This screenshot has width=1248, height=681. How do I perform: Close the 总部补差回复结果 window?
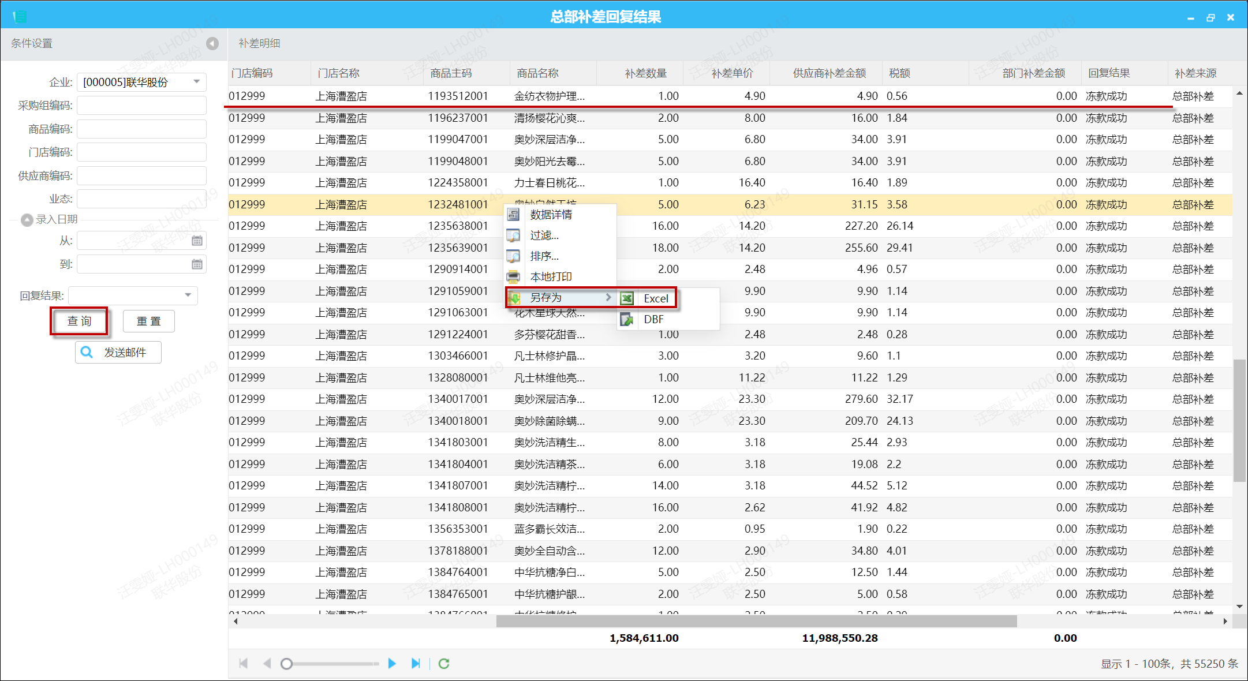[1231, 17]
